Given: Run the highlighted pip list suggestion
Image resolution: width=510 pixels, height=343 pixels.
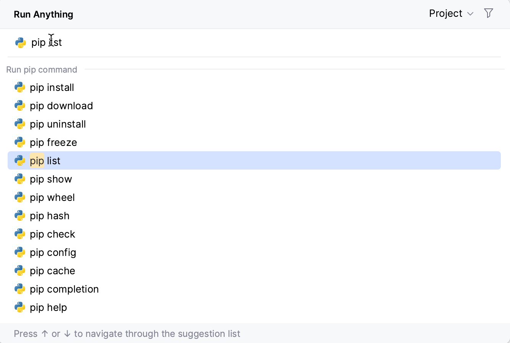Looking at the screenshot, I should click(x=45, y=161).
